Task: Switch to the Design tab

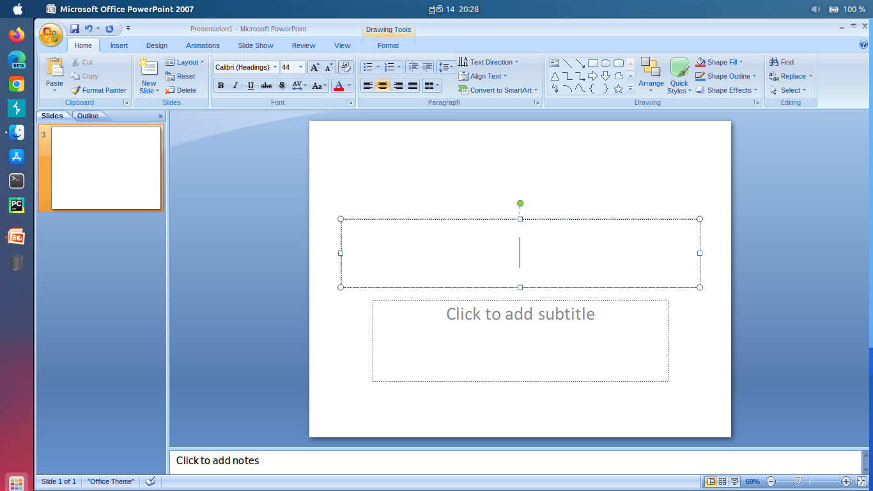Action: tap(157, 45)
